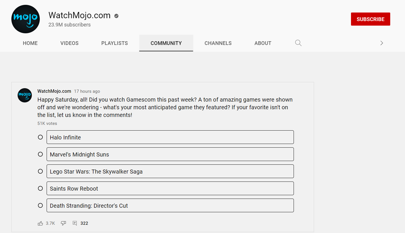Viewport: 405px width, 233px height.
Task: Open the ABOUT tab
Action: pyautogui.click(x=263, y=43)
